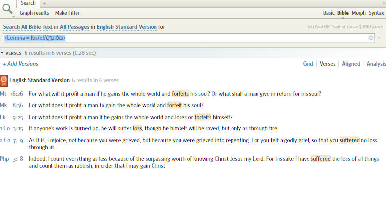Collapse the Verses results section
Viewport: 386px width, 202px height.
pos(2,53)
